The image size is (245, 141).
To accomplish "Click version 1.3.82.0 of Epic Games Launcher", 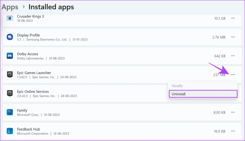I will 22,77.
